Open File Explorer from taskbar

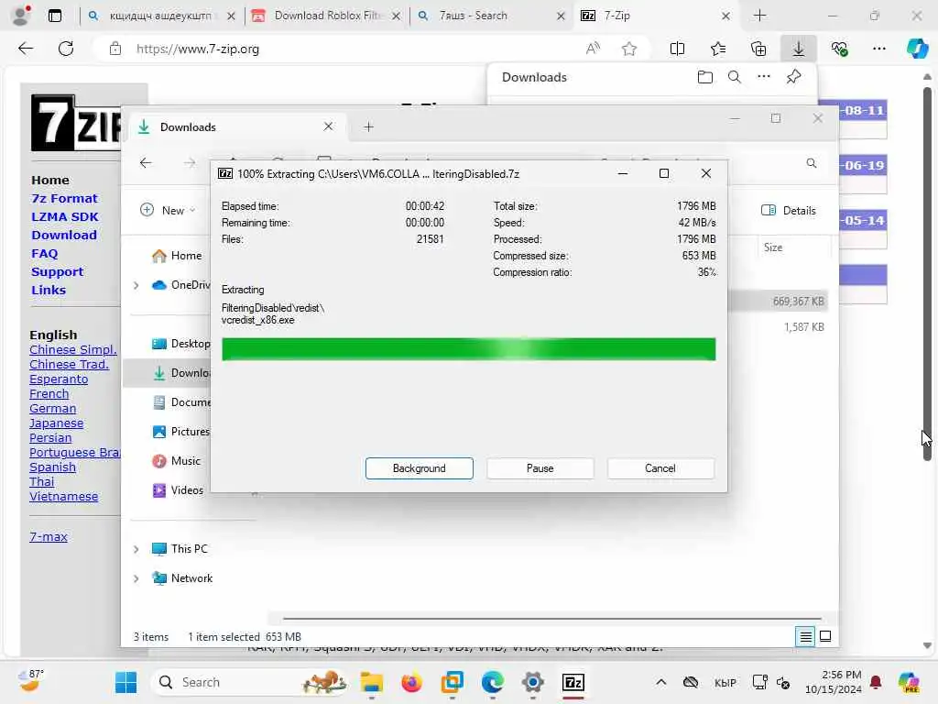tap(372, 682)
